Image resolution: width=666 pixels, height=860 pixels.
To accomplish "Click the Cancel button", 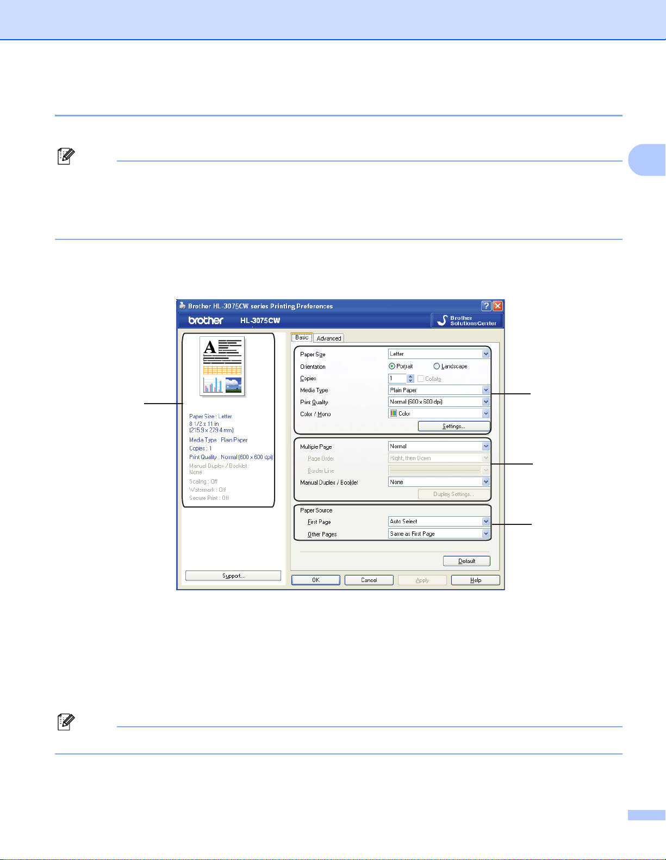I will pyautogui.click(x=369, y=580).
